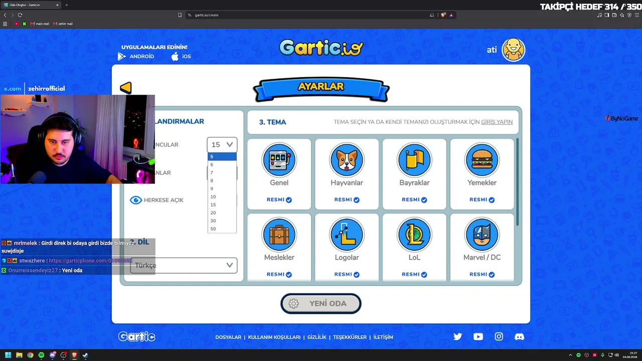This screenshot has width=642, height=361.
Task: Click the Gartic.io logo at top
Action: 321,48
